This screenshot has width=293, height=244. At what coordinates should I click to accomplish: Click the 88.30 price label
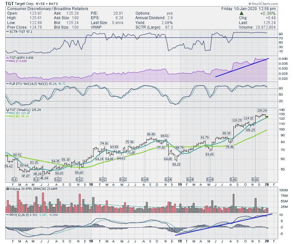[227, 133]
